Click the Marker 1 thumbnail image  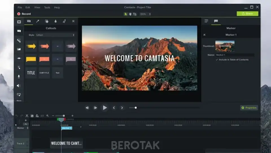[x=225, y=46]
